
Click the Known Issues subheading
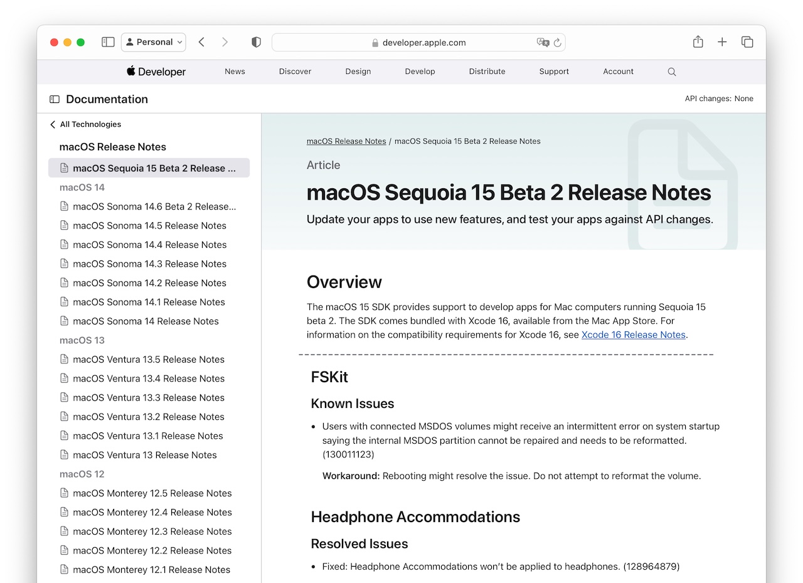(x=353, y=404)
